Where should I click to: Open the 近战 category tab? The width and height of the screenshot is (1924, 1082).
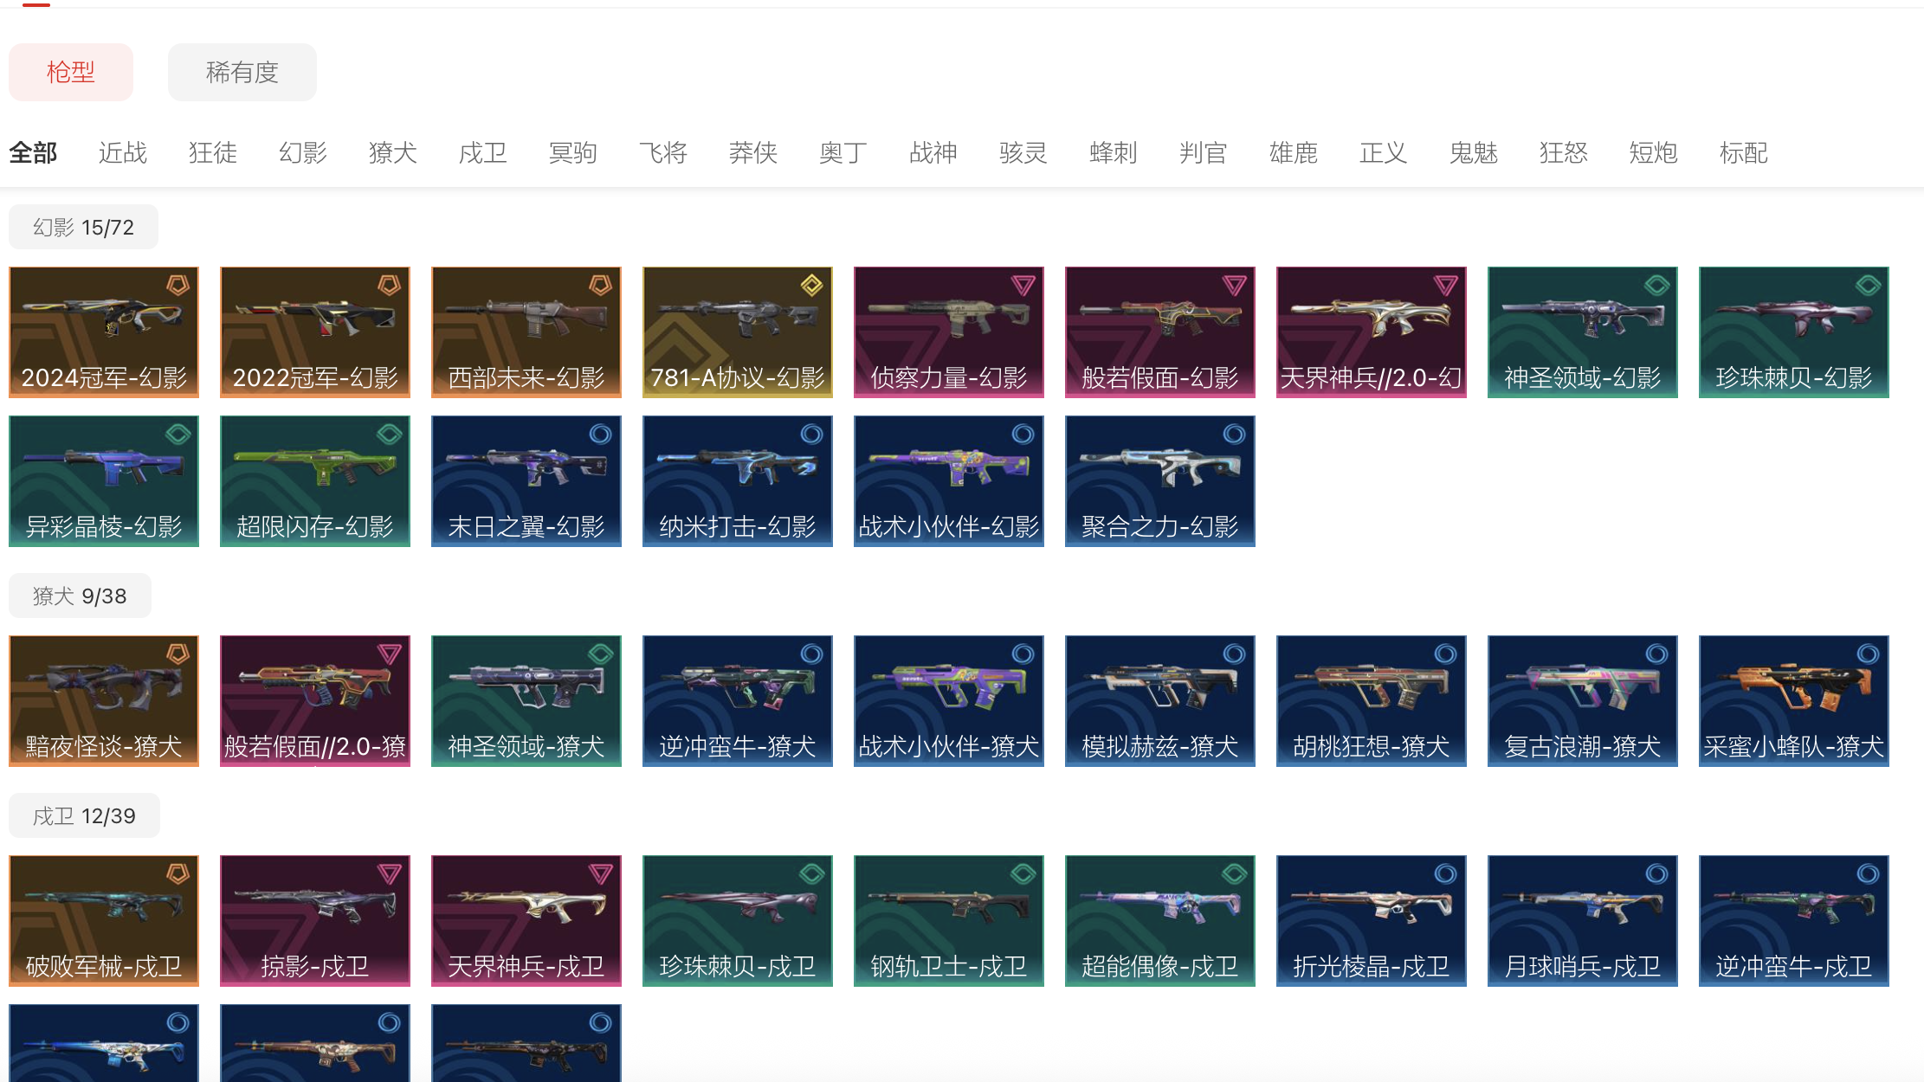pyautogui.click(x=122, y=153)
